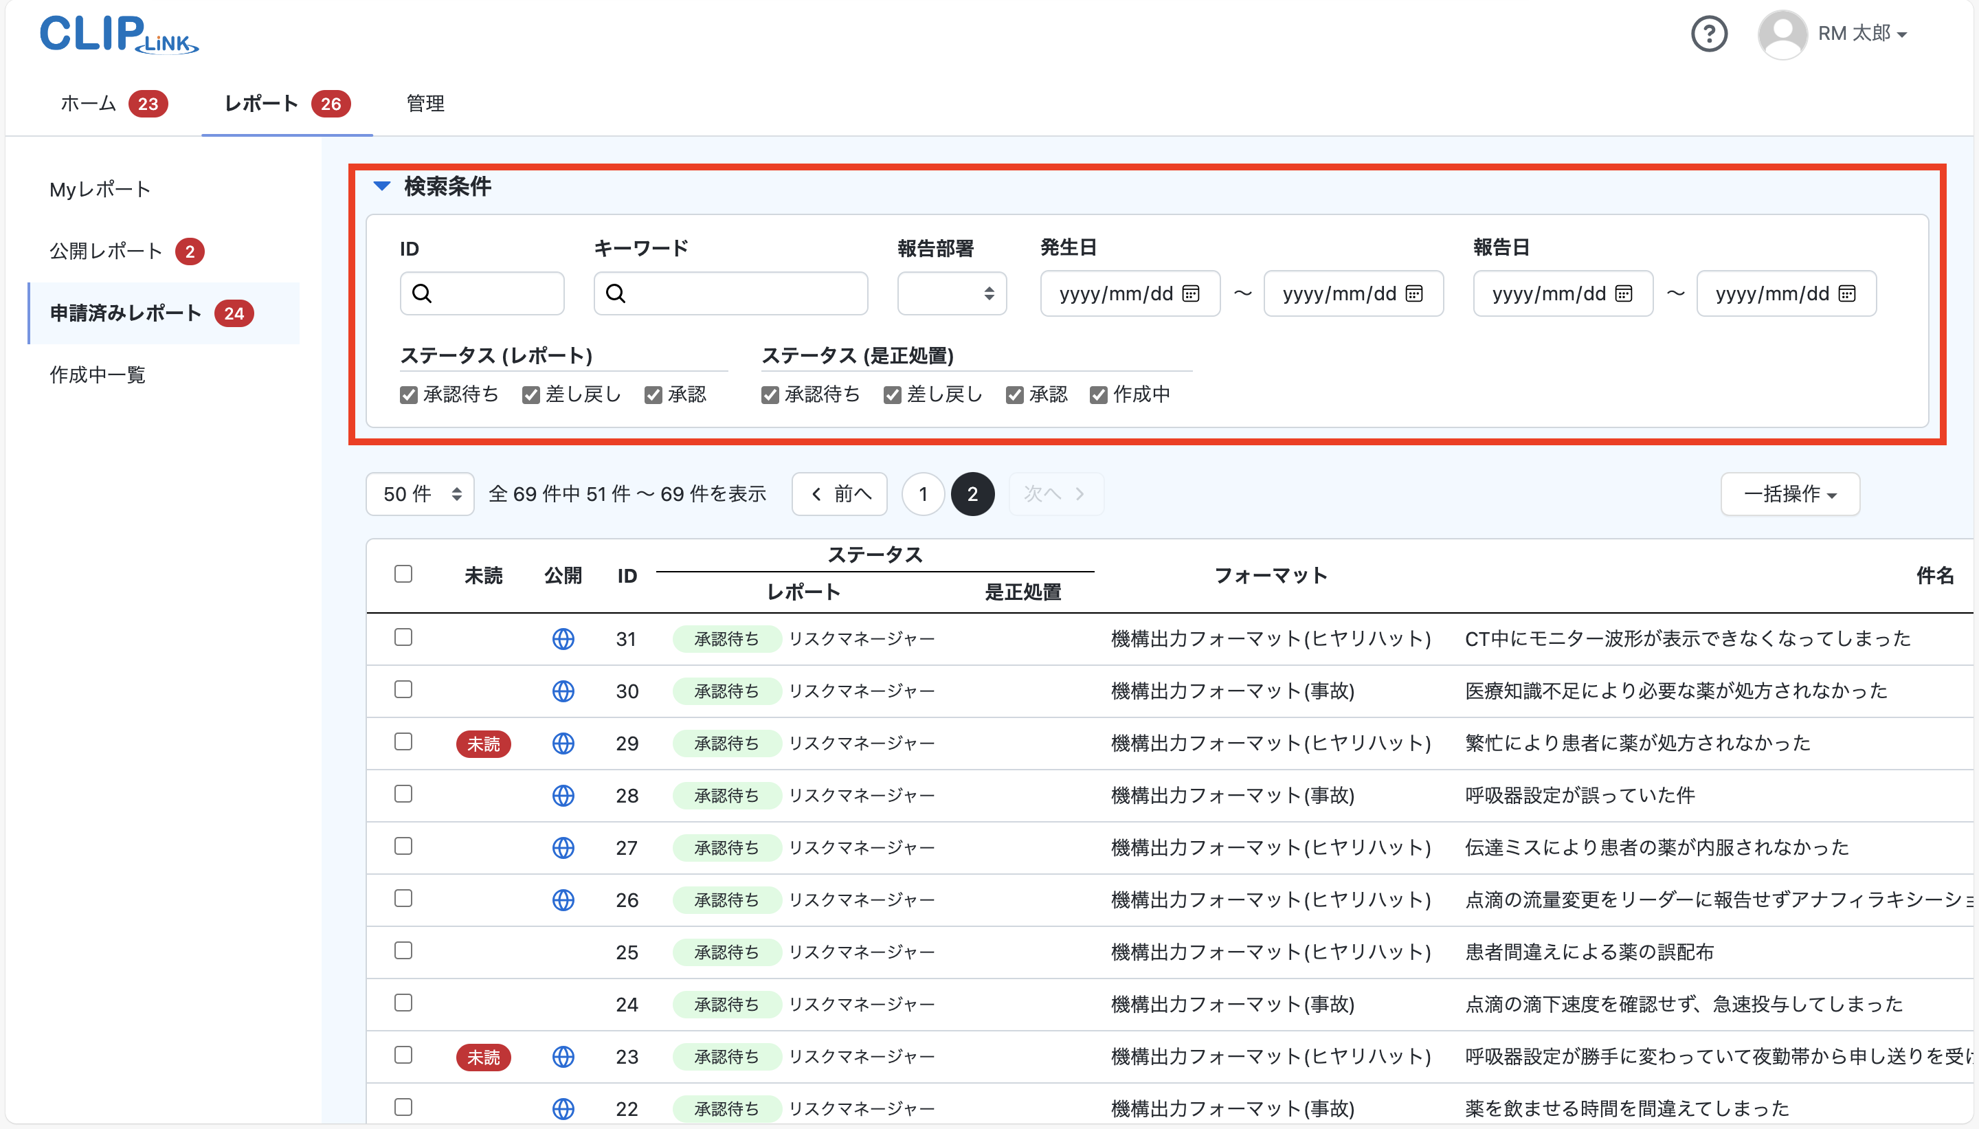The height and width of the screenshot is (1129, 1979).
Task: Uncheck 承認待ち under ステータス (レポート)
Action: (410, 394)
